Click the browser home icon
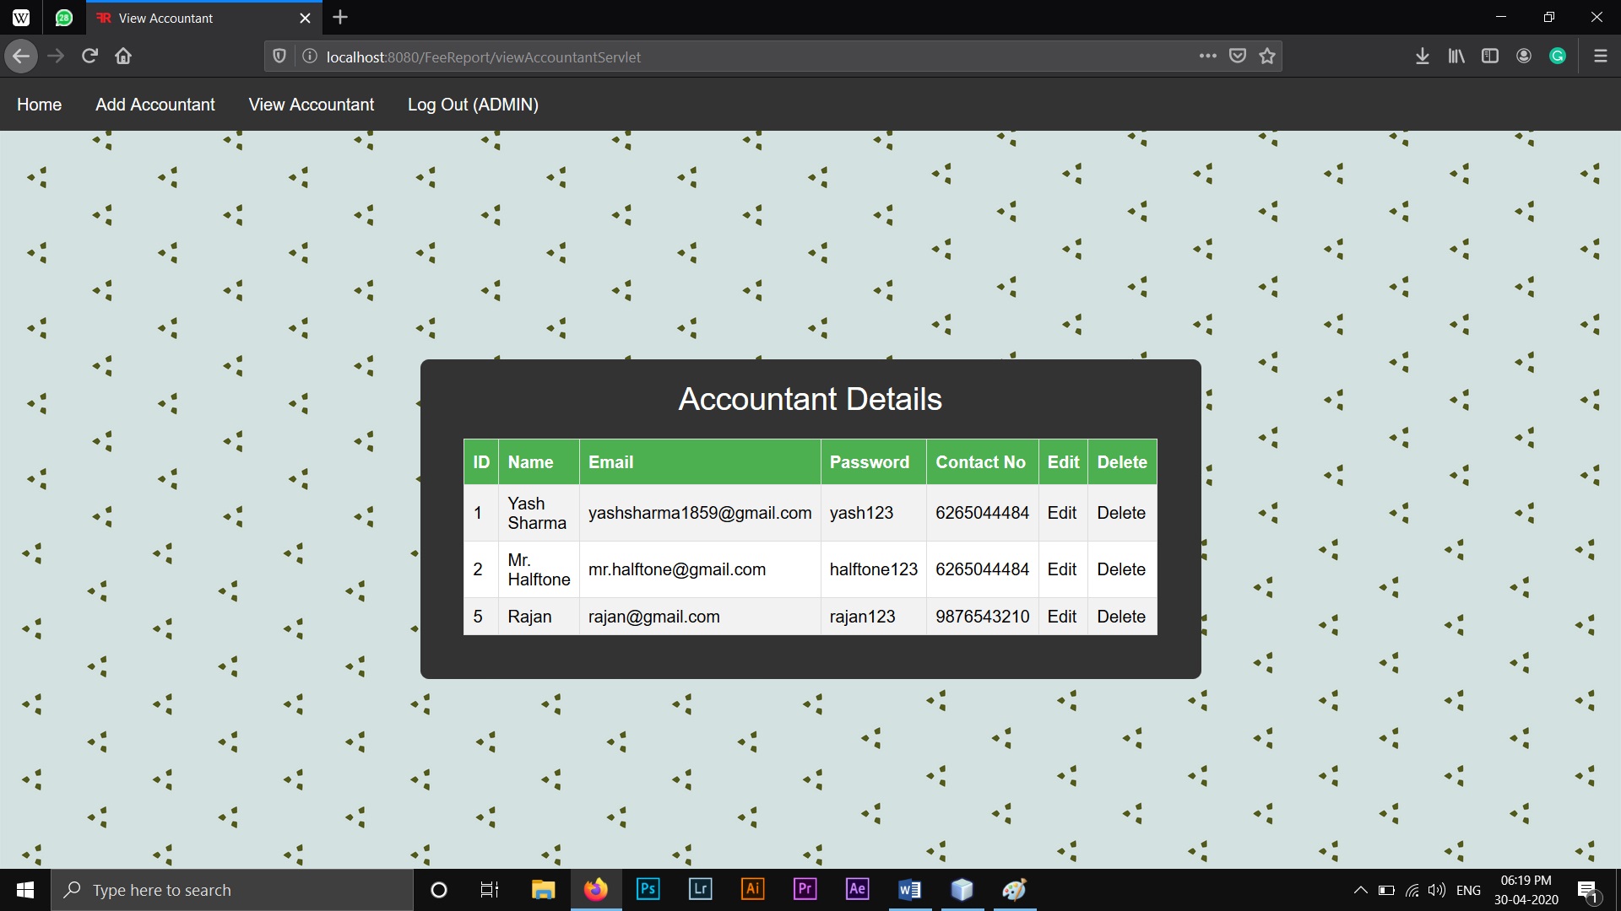The width and height of the screenshot is (1621, 911). [123, 57]
